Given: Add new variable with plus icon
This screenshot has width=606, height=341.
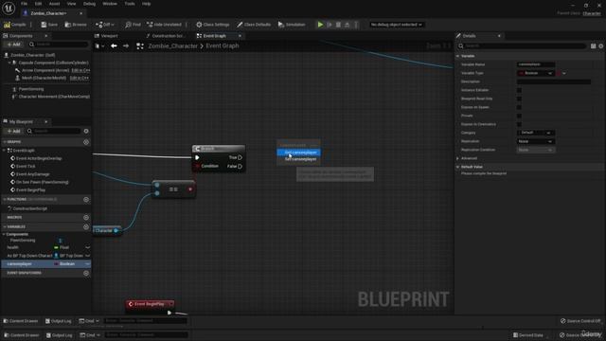Looking at the screenshot, I should coord(86,227).
